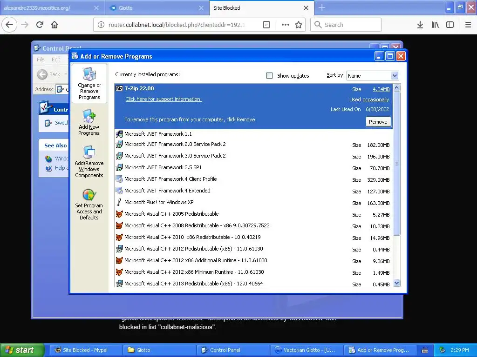477x357 pixels.
Task: Open the browser home page icon
Action: 55,25
